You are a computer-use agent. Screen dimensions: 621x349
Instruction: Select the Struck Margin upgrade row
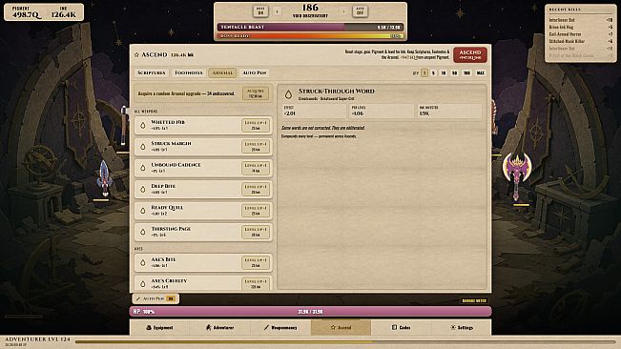click(203, 147)
